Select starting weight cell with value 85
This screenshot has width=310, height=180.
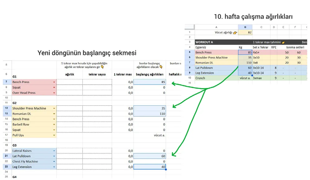[x=150, y=82]
